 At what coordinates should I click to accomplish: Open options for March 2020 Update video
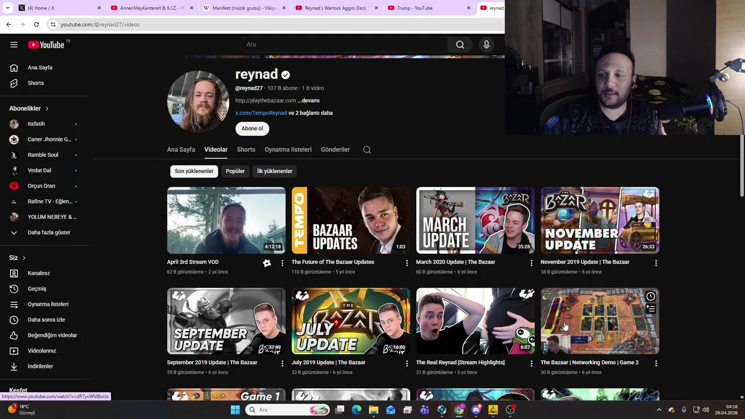click(531, 263)
